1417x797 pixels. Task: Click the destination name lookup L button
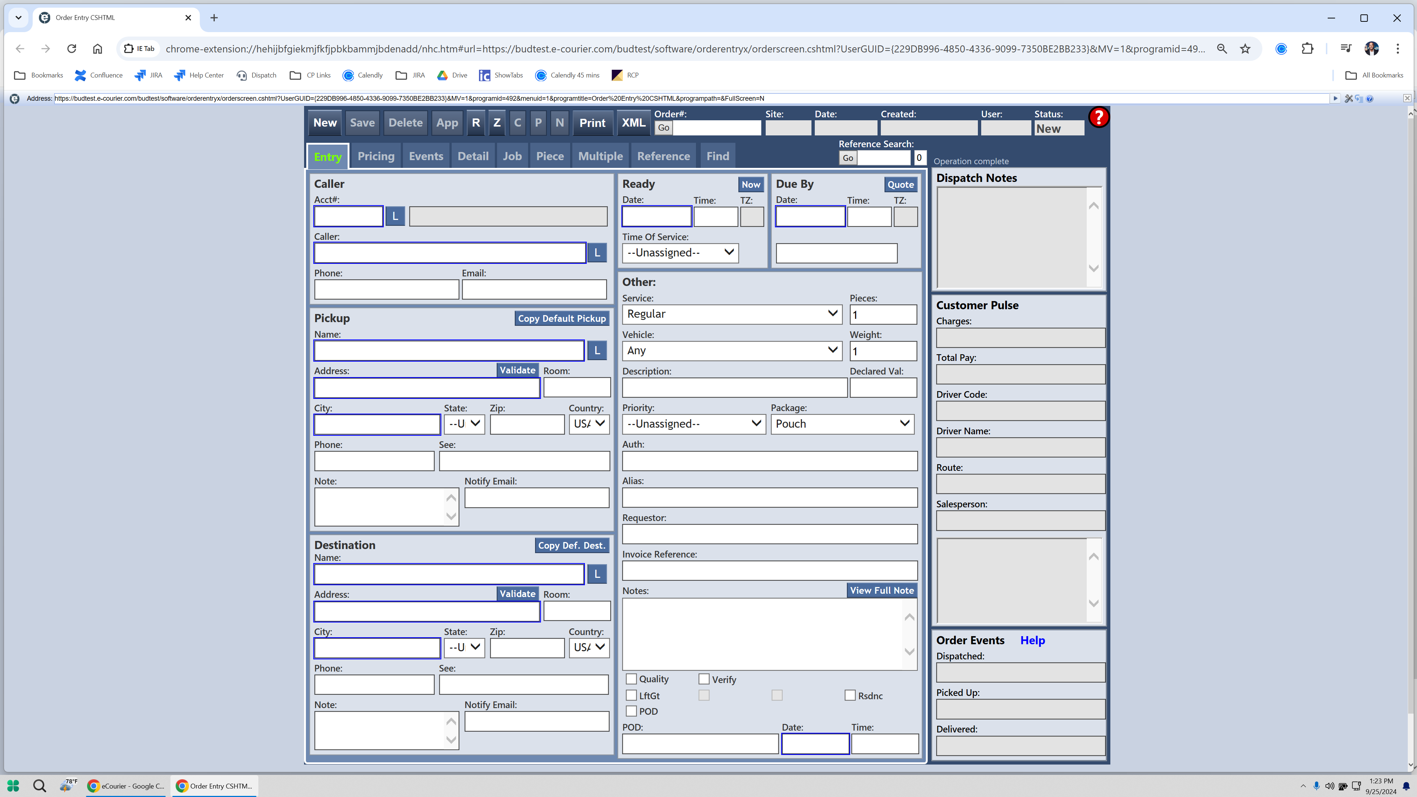(597, 574)
